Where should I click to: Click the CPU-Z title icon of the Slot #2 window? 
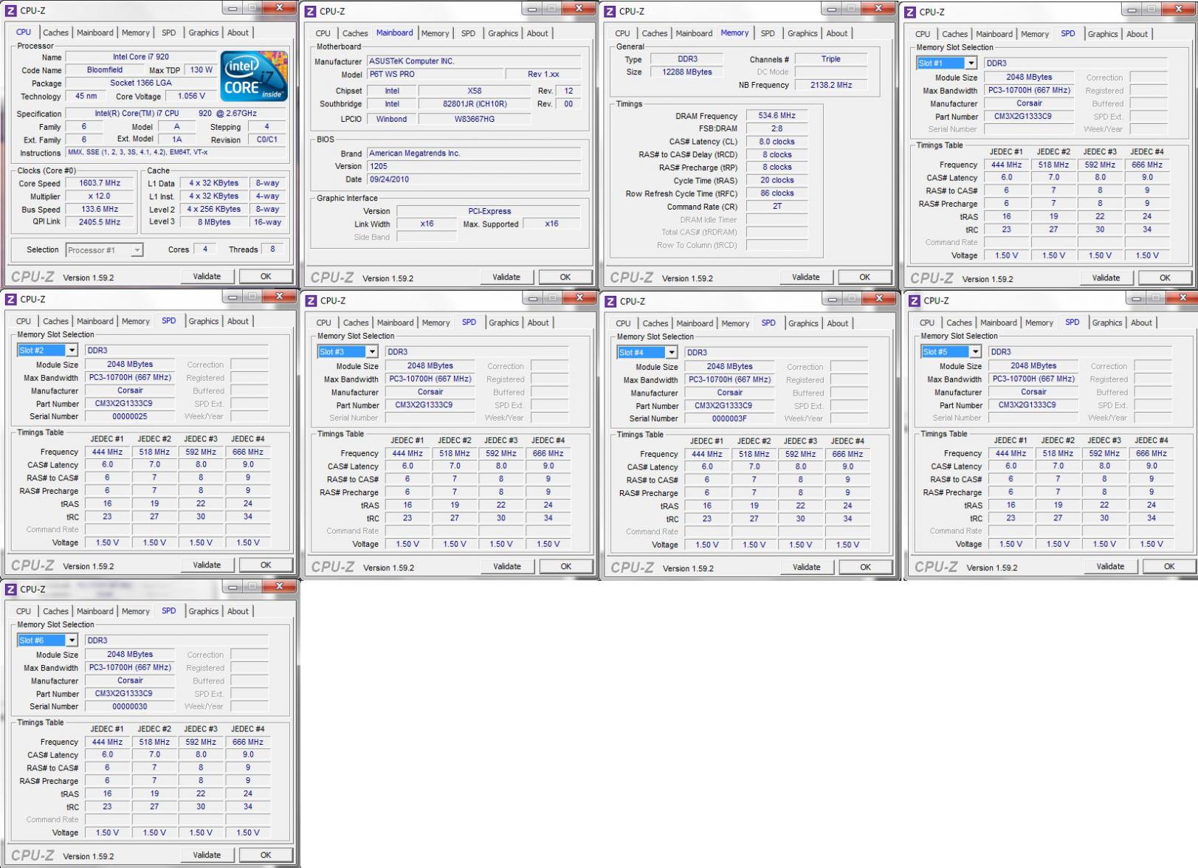[x=12, y=299]
